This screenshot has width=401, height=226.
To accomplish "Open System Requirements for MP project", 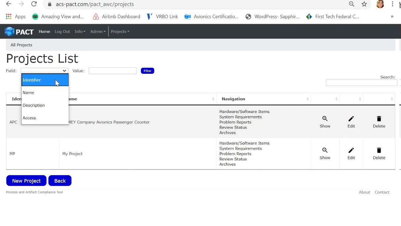I will [240, 148].
